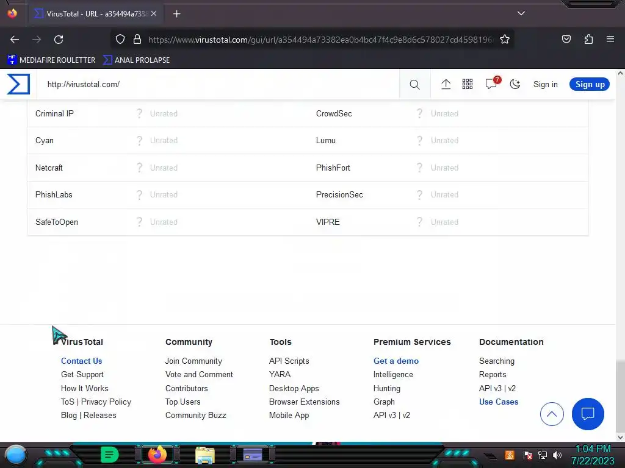Image resolution: width=625 pixels, height=468 pixels.
Task: Expand the list all tabs chevron
Action: tap(521, 13)
